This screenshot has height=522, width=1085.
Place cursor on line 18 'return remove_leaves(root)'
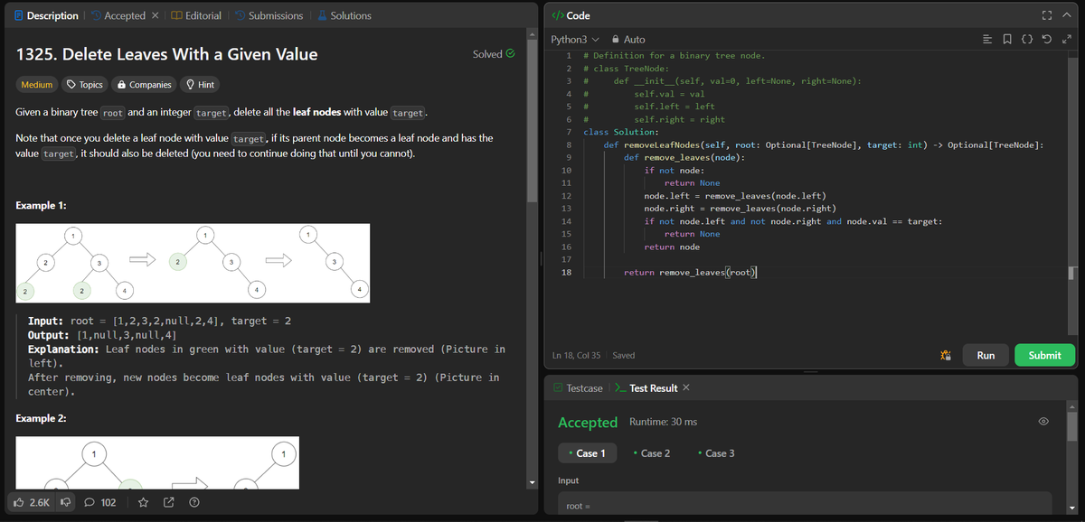(x=691, y=272)
